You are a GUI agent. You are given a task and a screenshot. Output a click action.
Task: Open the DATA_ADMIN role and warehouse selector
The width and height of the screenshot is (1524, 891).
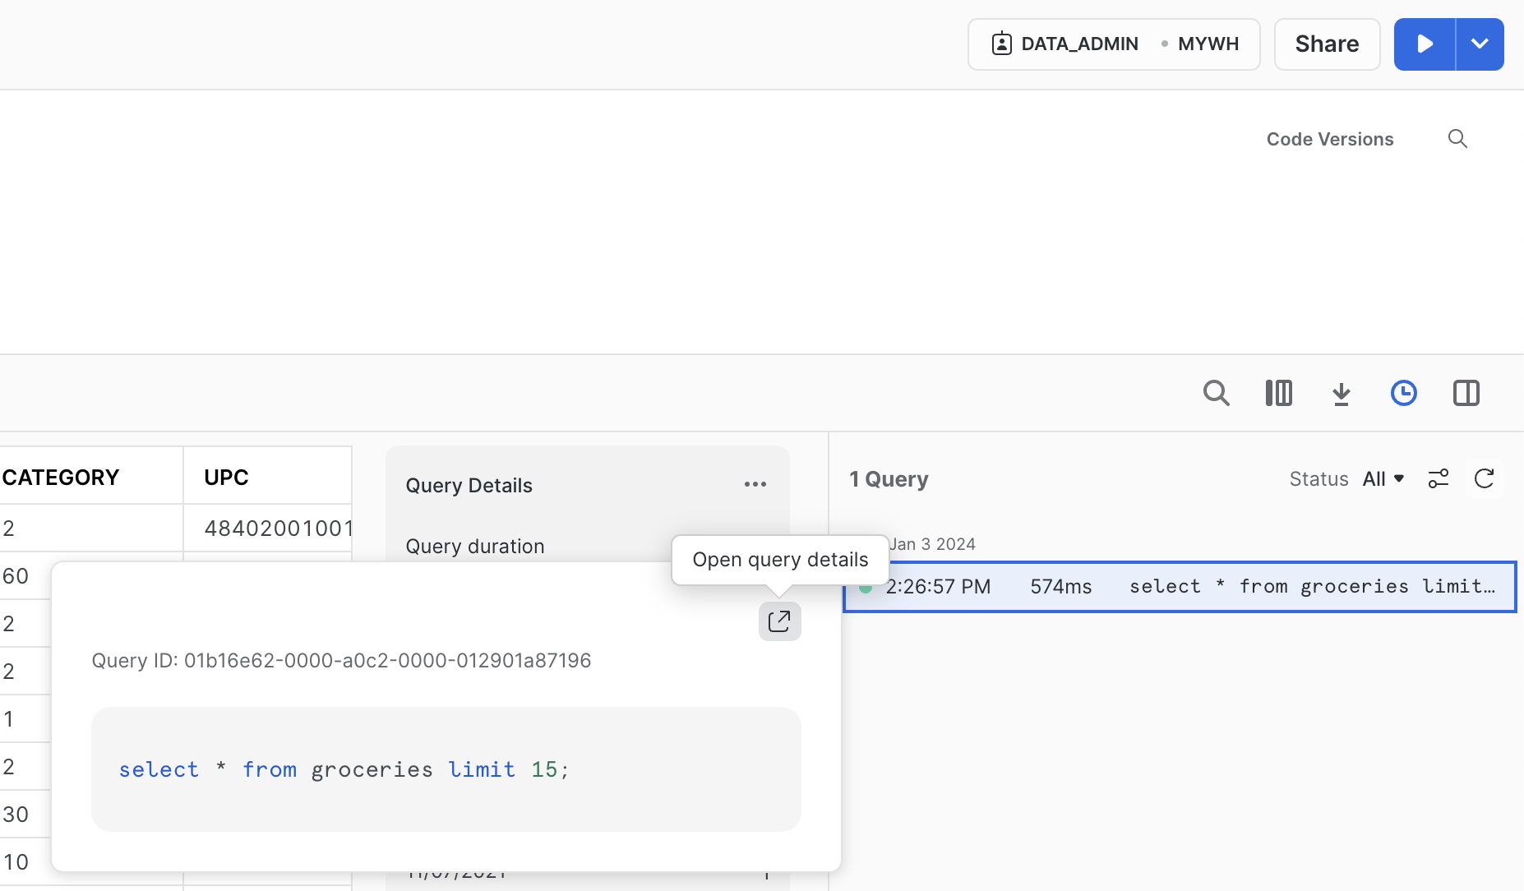coord(1114,44)
